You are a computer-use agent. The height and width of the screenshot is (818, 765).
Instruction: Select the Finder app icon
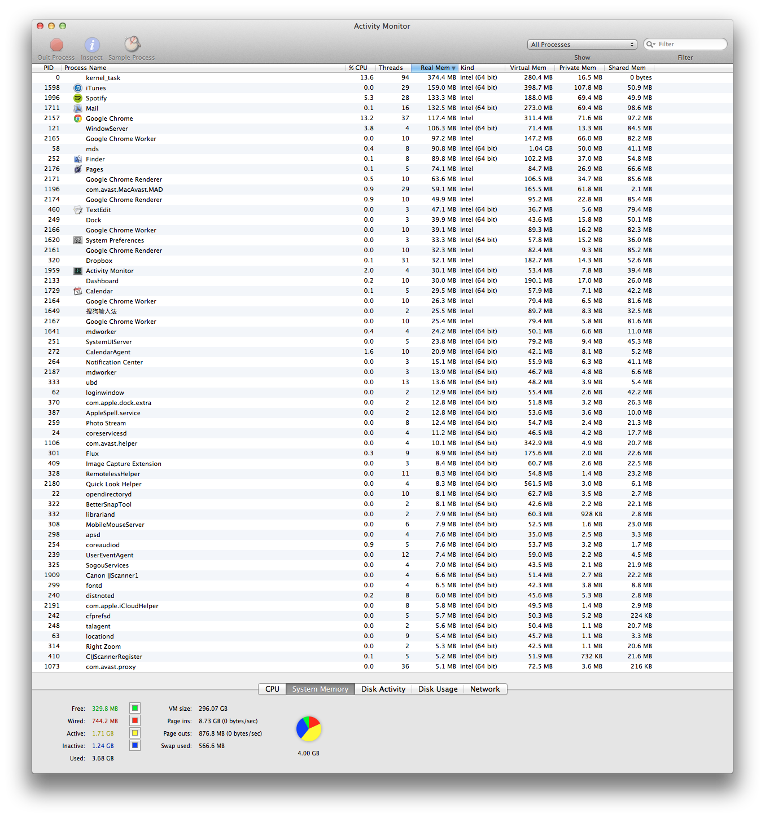(x=78, y=159)
